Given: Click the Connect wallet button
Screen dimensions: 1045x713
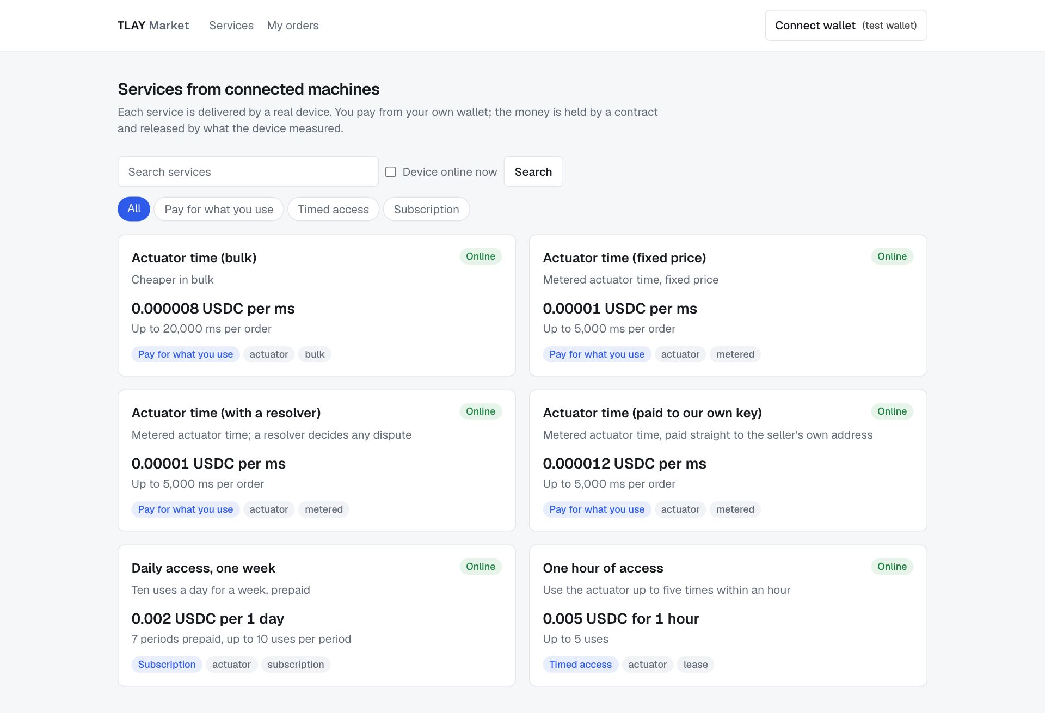Looking at the screenshot, I should [x=846, y=26].
